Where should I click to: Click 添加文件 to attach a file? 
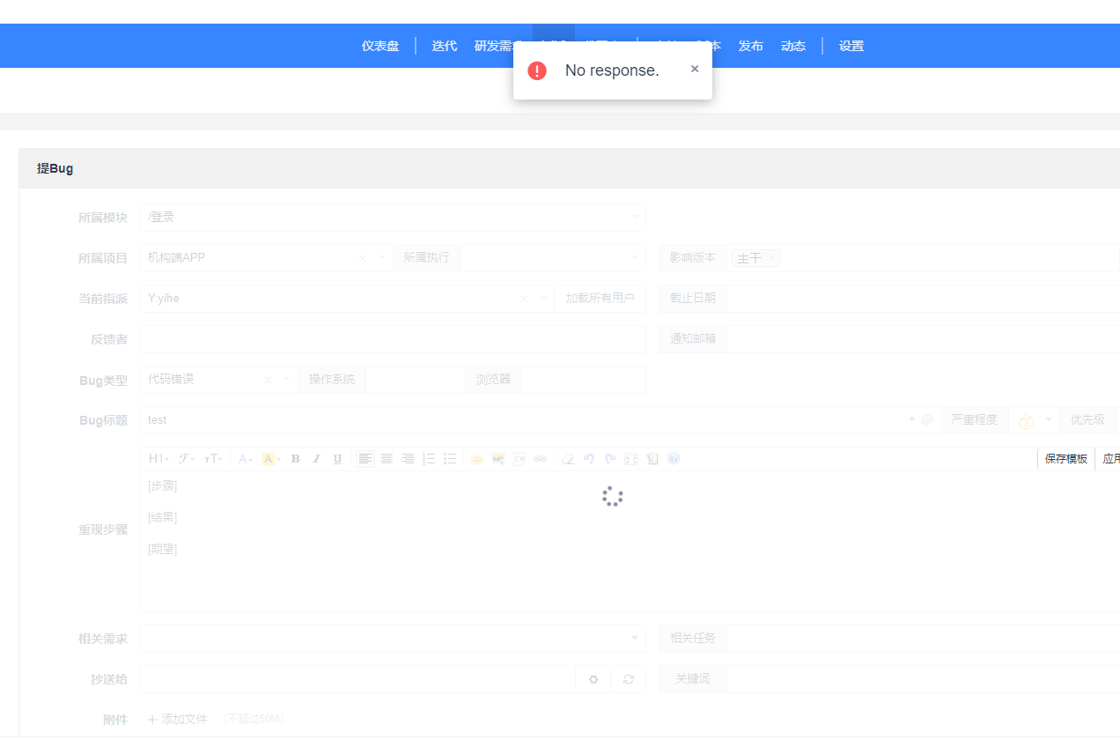(x=178, y=720)
